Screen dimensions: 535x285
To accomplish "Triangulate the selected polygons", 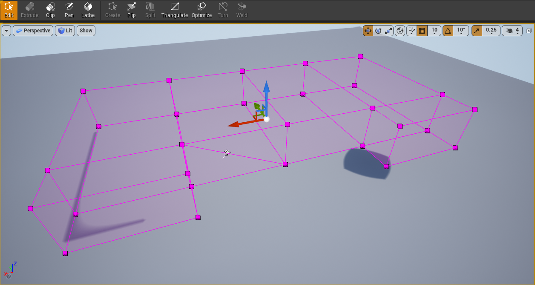I will [x=175, y=10].
